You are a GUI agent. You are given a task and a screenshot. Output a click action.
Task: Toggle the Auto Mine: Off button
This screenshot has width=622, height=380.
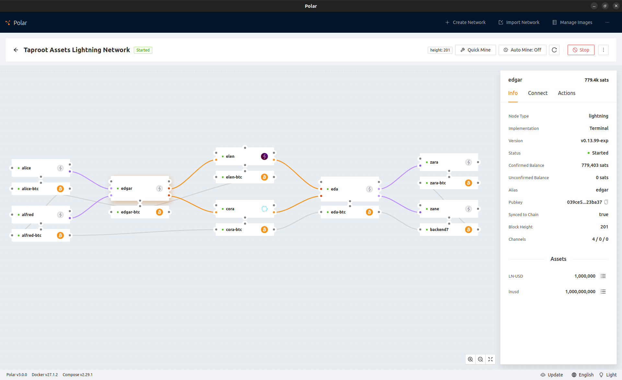coord(523,50)
